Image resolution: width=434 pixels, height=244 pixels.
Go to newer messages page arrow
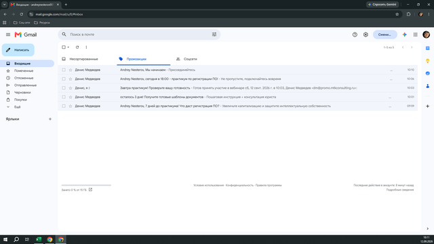[403, 47]
